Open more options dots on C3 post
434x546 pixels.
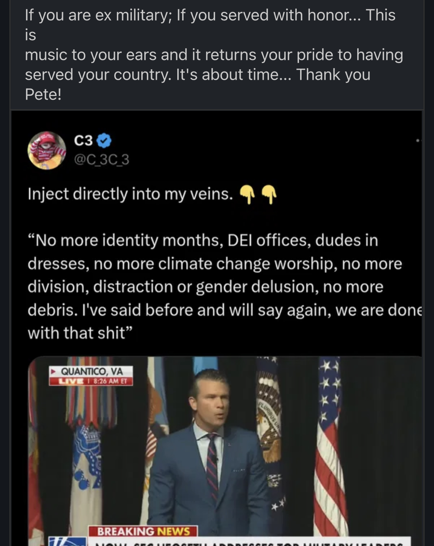418,141
